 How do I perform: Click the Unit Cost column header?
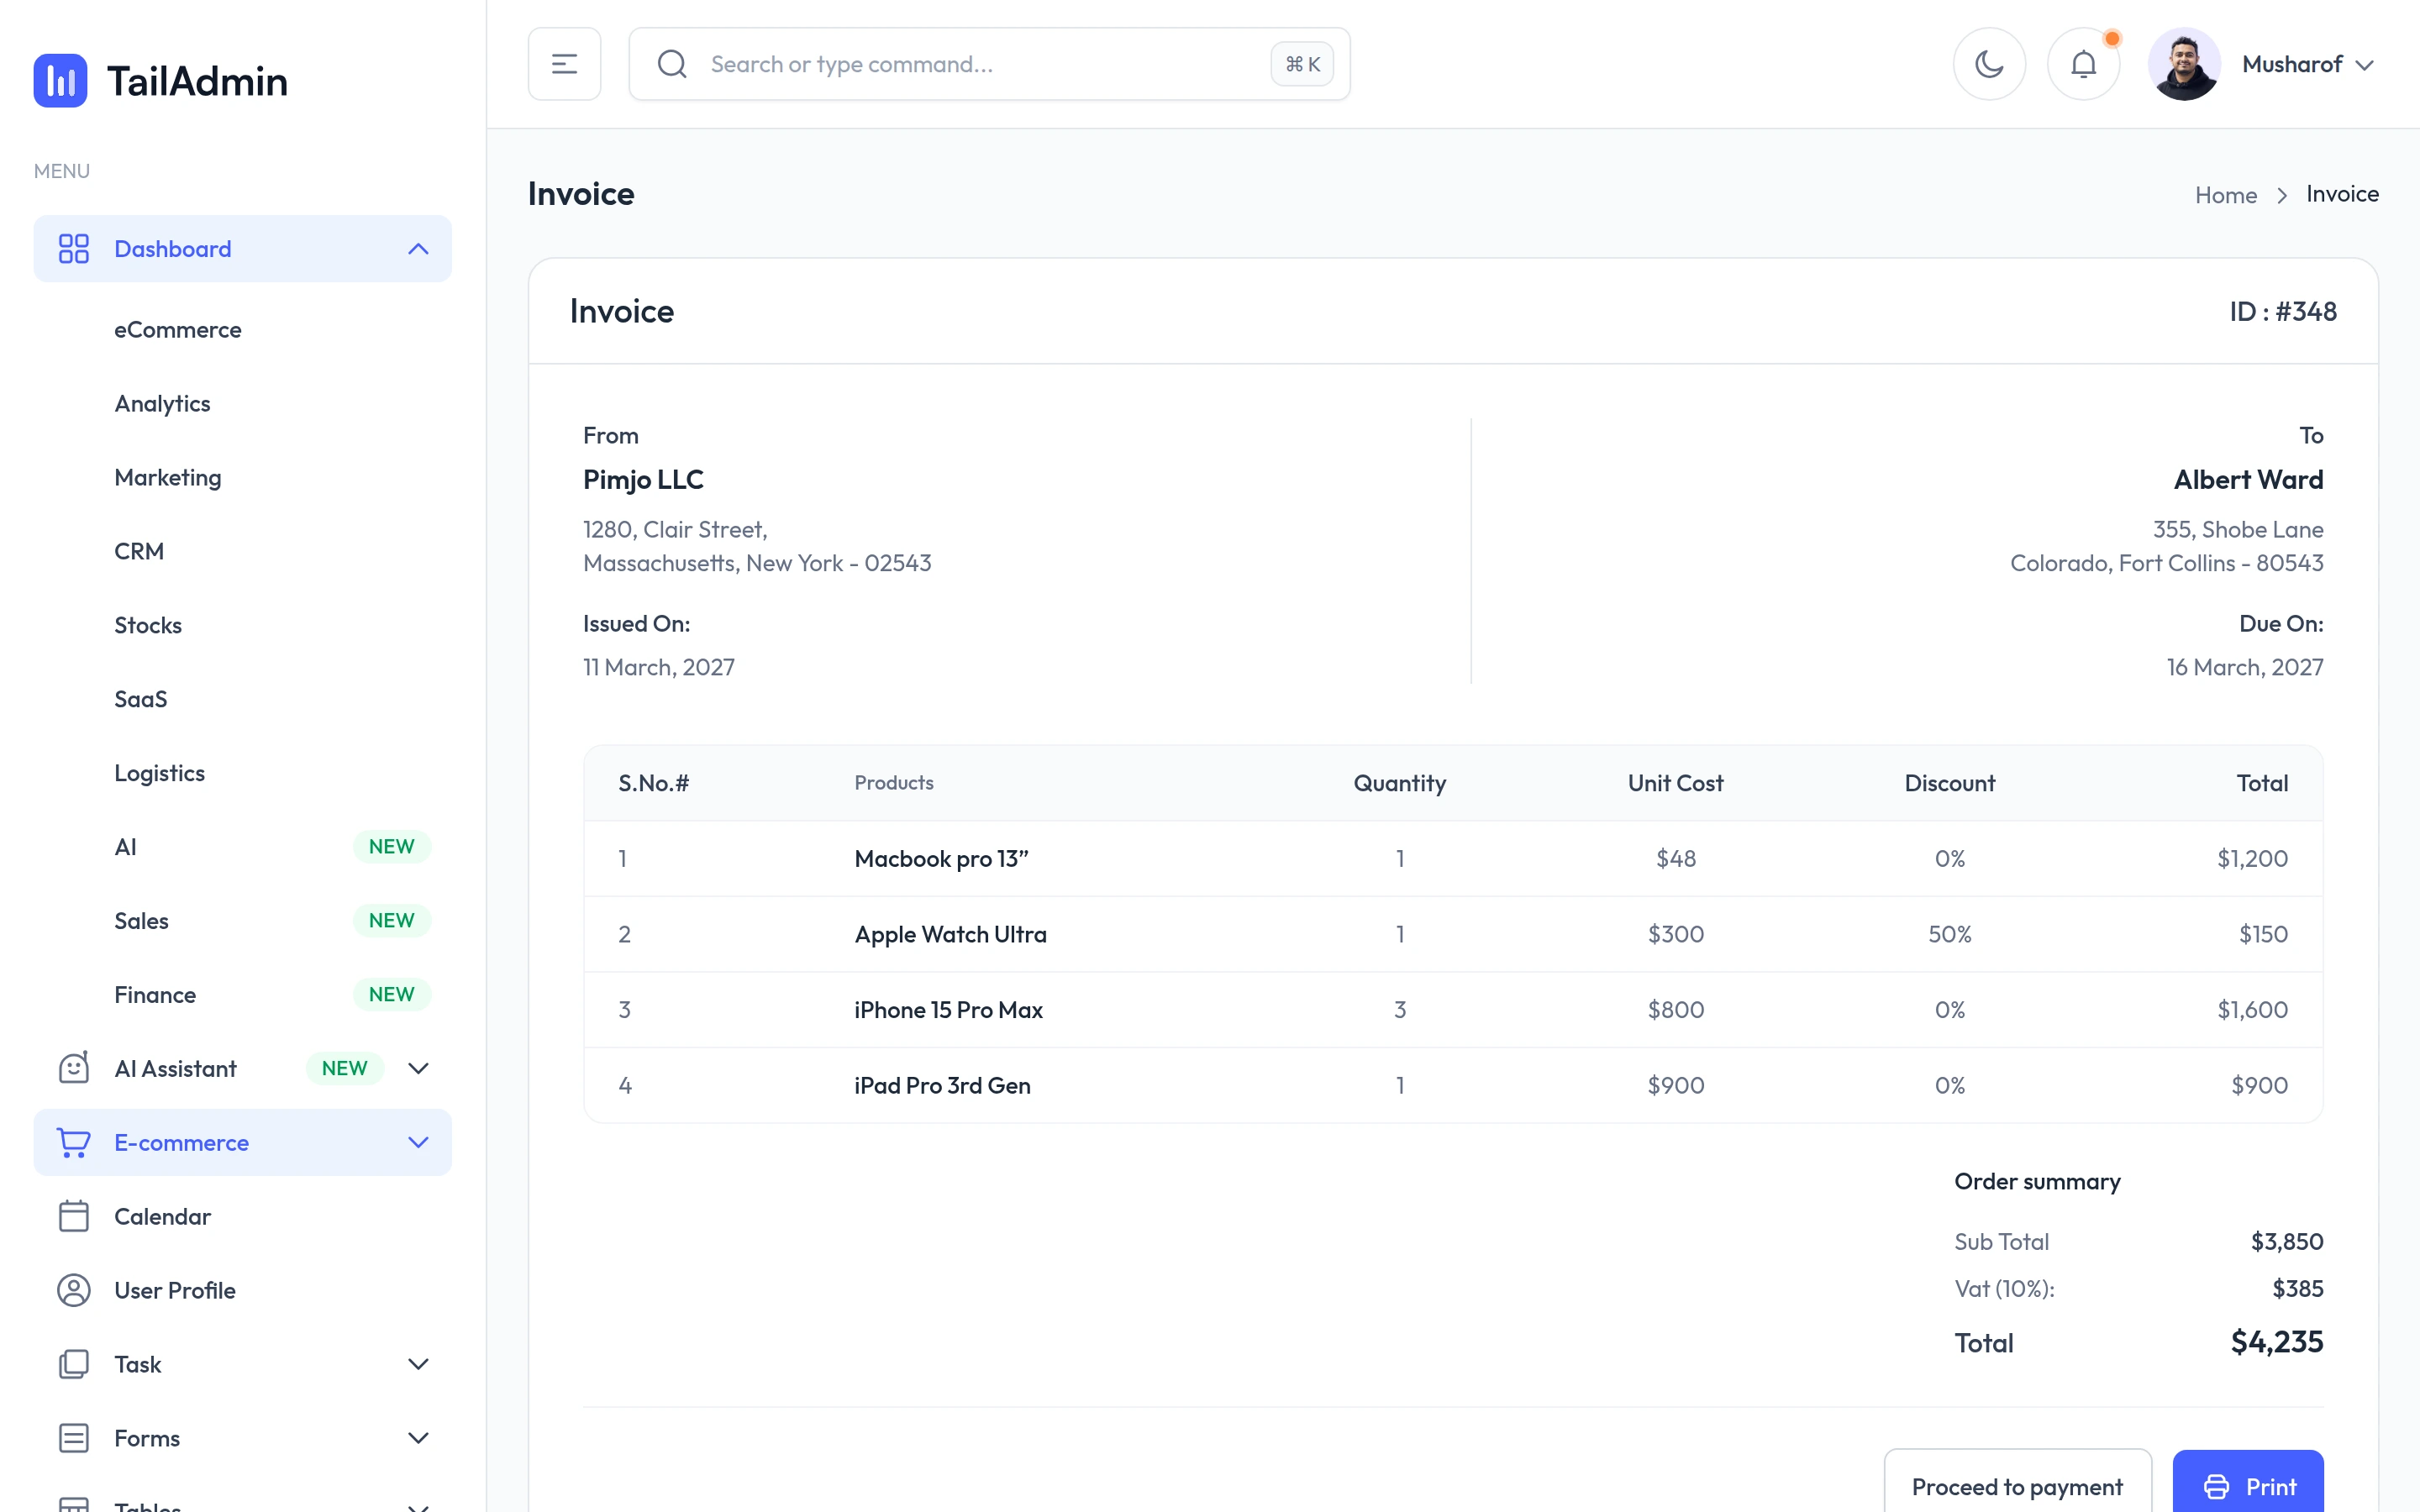(x=1675, y=783)
